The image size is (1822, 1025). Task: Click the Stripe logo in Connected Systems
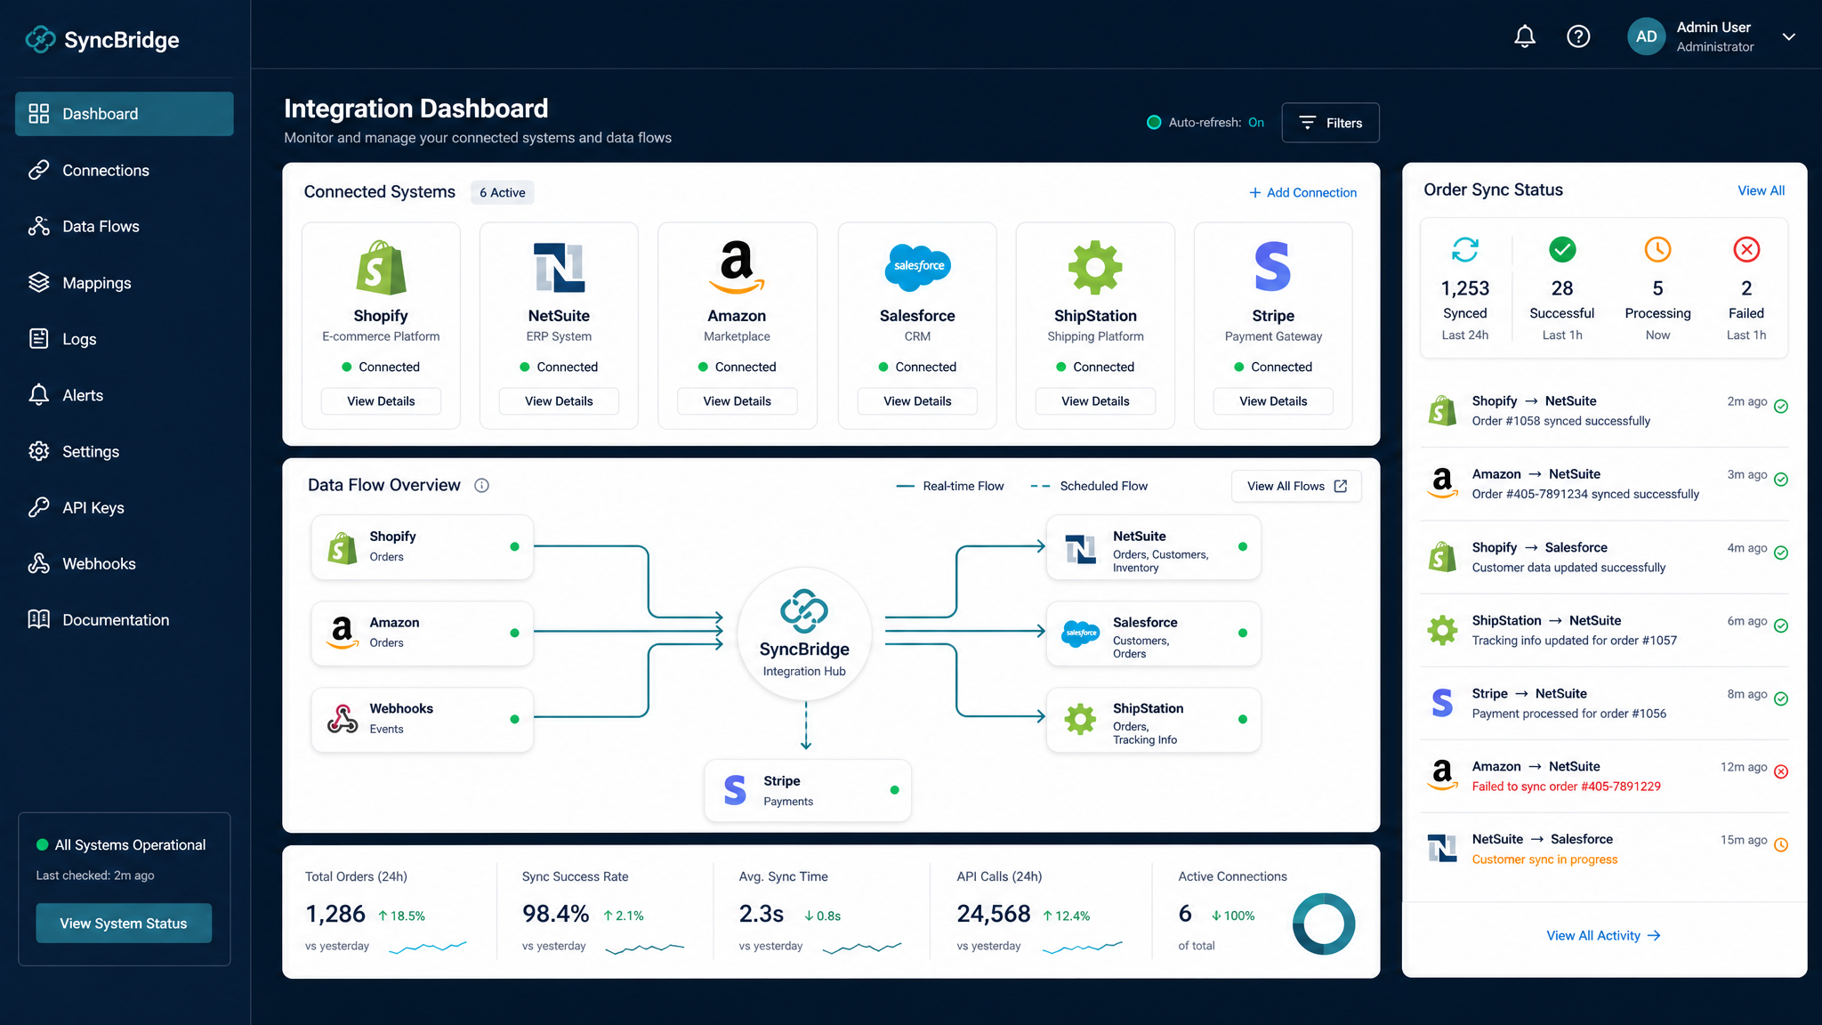click(x=1273, y=267)
